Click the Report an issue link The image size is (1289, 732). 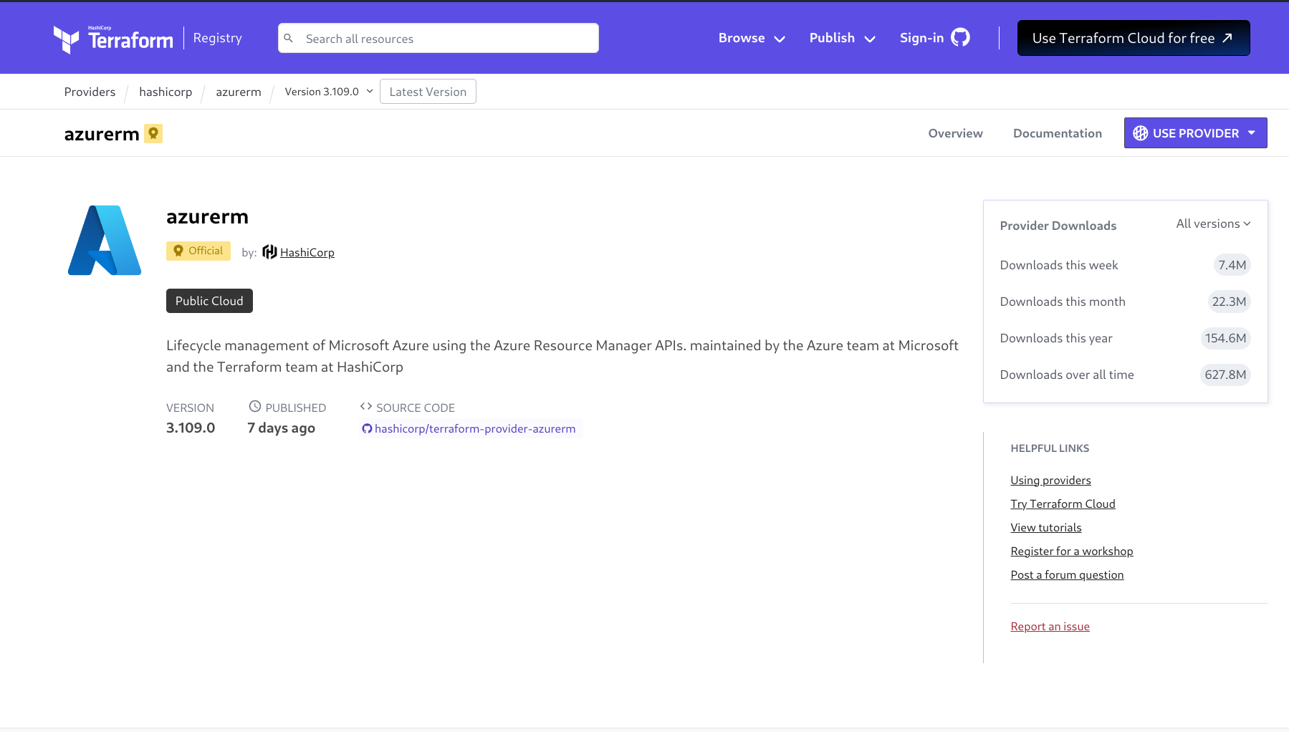tap(1050, 626)
